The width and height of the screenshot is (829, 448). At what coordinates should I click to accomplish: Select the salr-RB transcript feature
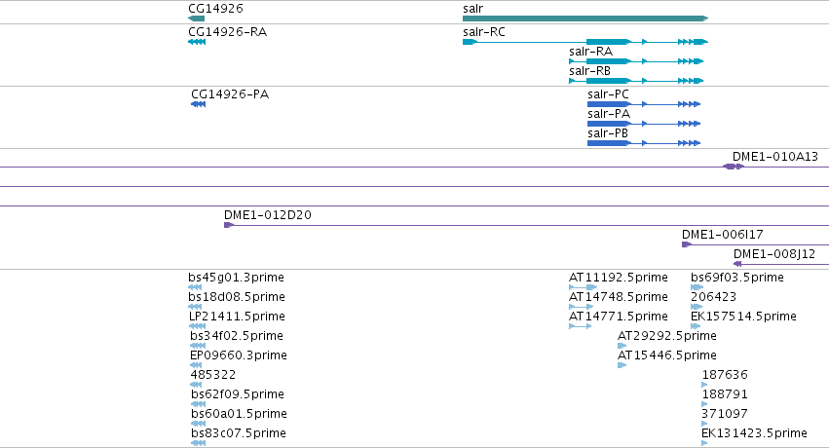(636, 81)
